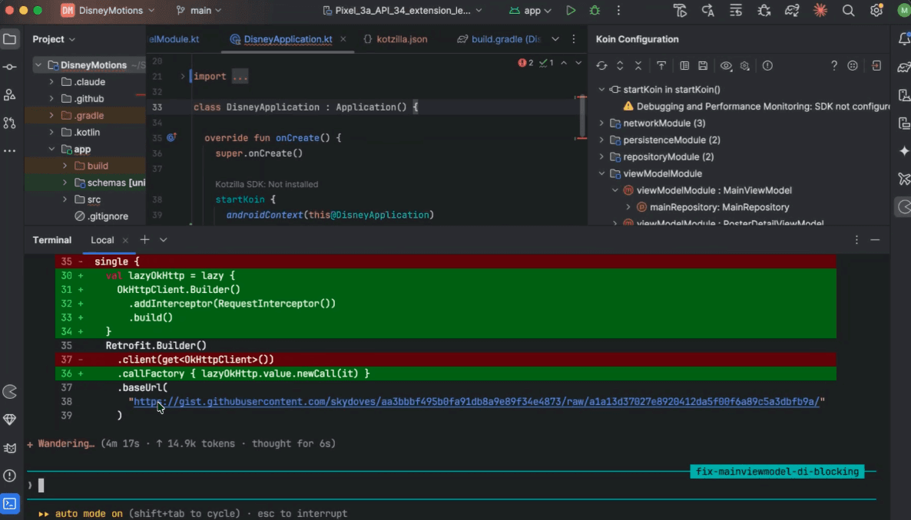
Task: Expand the .claude folder
Action: click(51, 82)
